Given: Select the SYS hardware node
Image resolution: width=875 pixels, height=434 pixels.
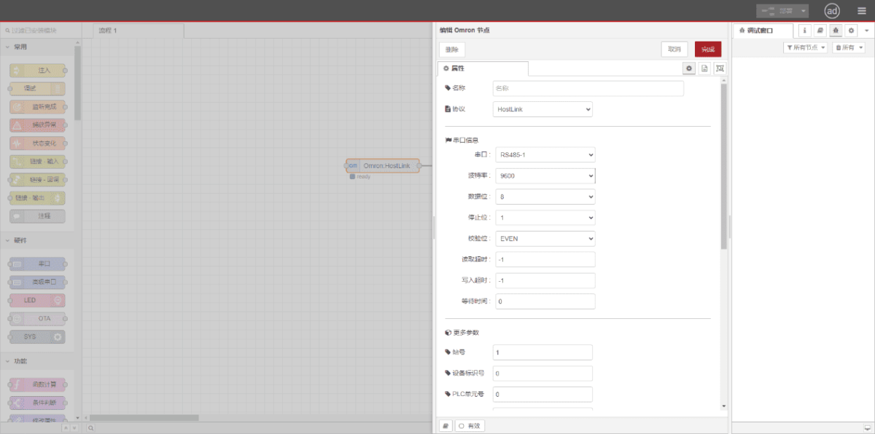Looking at the screenshot, I should 36,336.
